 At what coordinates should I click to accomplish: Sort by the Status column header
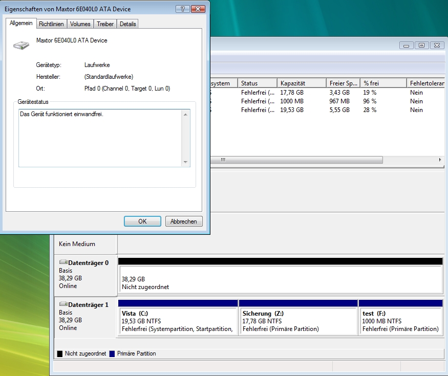click(x=257, y=83)
